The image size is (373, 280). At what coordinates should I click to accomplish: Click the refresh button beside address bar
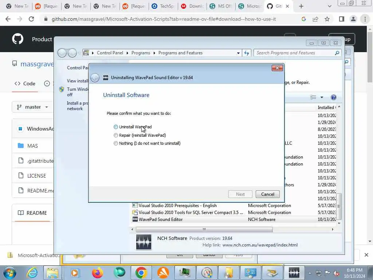247,53
